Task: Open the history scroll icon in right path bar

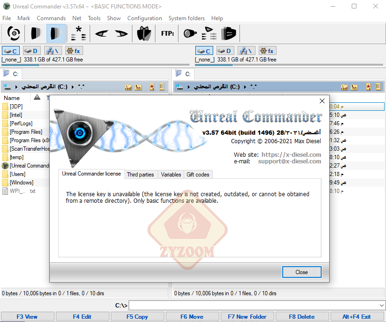Action: point(378,87)
